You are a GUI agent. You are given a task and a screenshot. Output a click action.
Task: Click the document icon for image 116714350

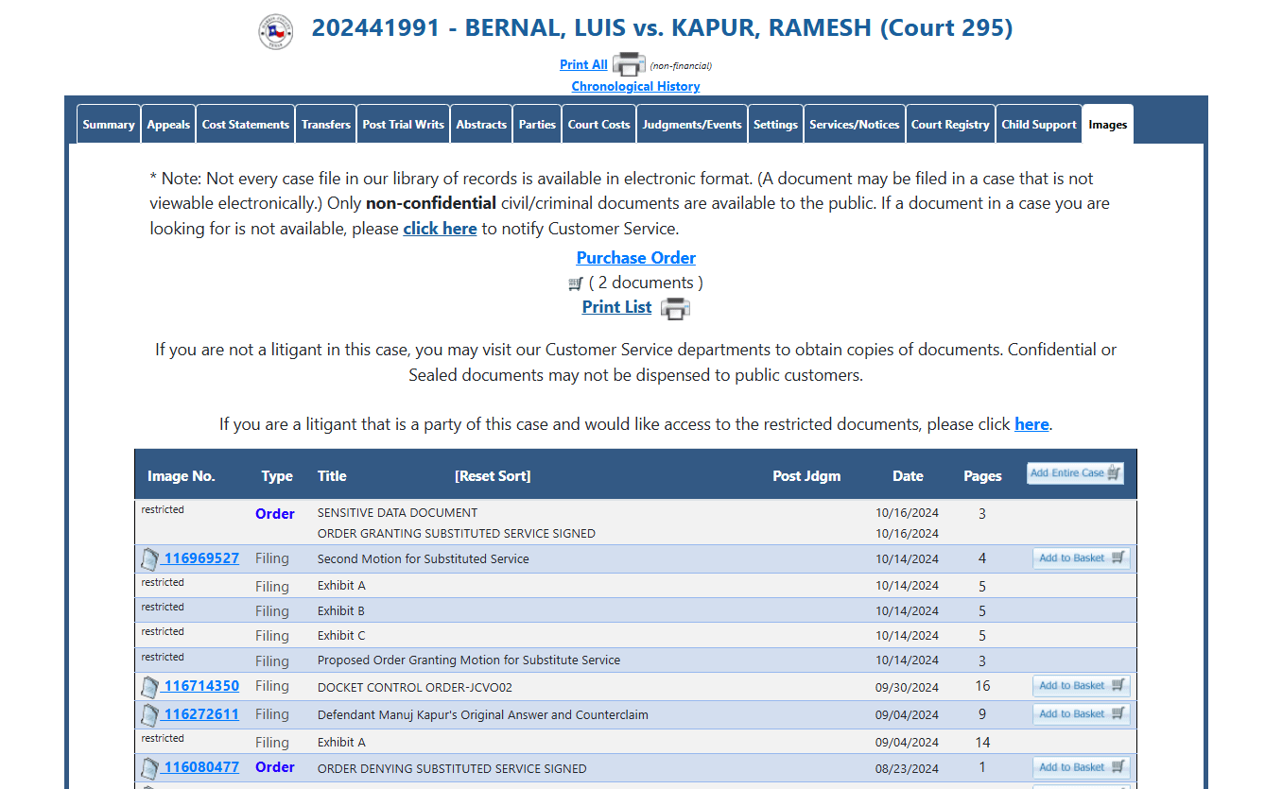(149, 687)
